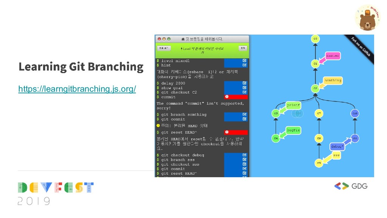Screen dimensions: 387x218
Task: Click checkmark icon on git checkout C2 row
Action: pyautogui.click(x=245, y=92)
